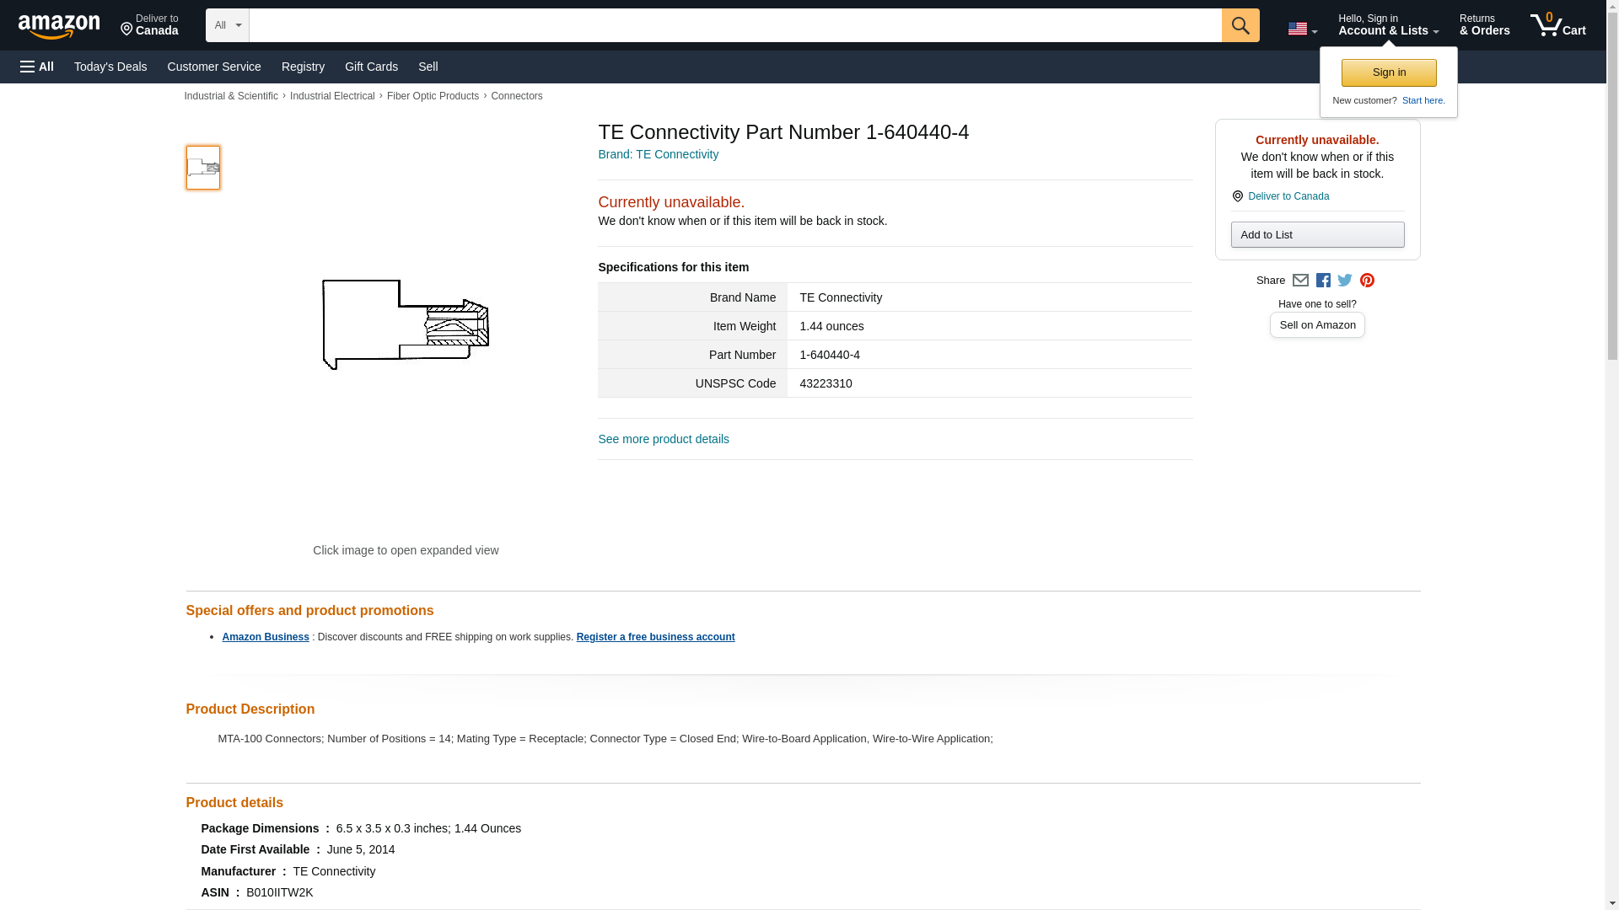Select the connector diagram thumbnail
This screenshot has width=1619, height=910.
coord(202,168)
